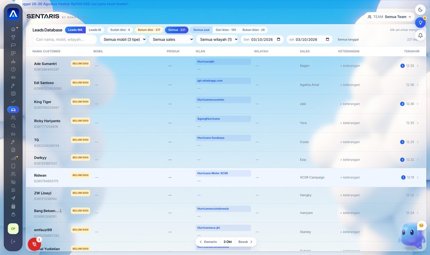Open the sliders settings icon in the sidebar

[x=13, y=190]
